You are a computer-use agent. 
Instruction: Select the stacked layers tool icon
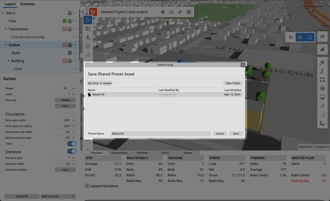[x=88, y=37]
